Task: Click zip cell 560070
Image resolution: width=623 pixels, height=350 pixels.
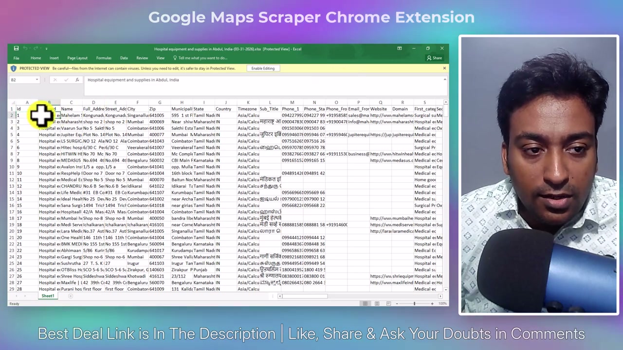Action: click(159, 282)
